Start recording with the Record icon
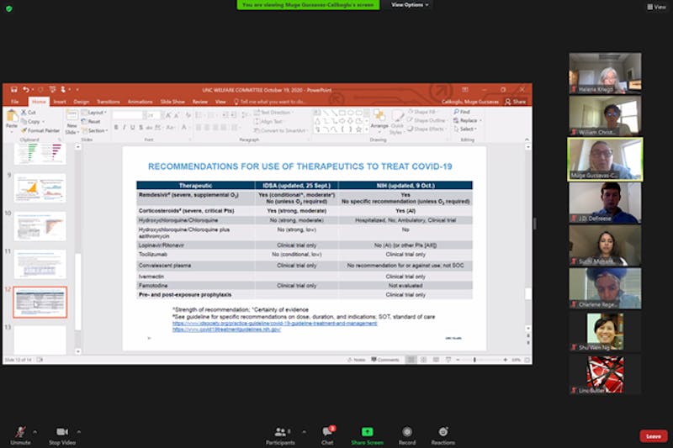Image resolution: width=673 pixels, height=448 pixels. click(x=407, y=432)
